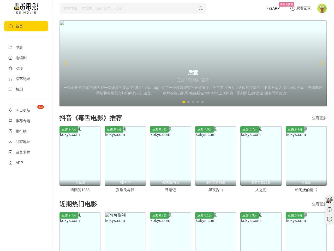Click into the search input field
The height and width of the screenshot is (251, 334).
[129, 8]
